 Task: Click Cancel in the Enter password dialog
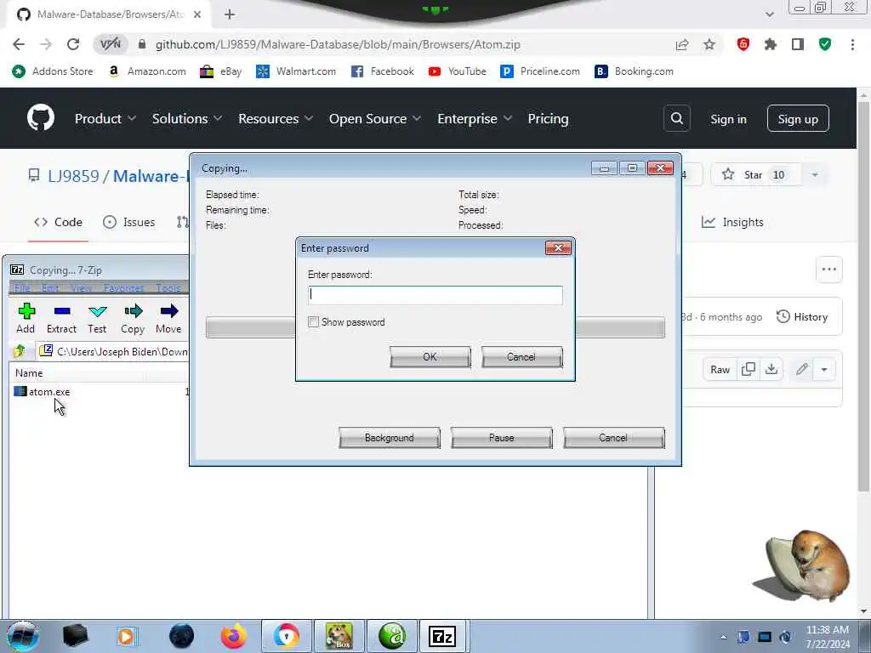521,357
